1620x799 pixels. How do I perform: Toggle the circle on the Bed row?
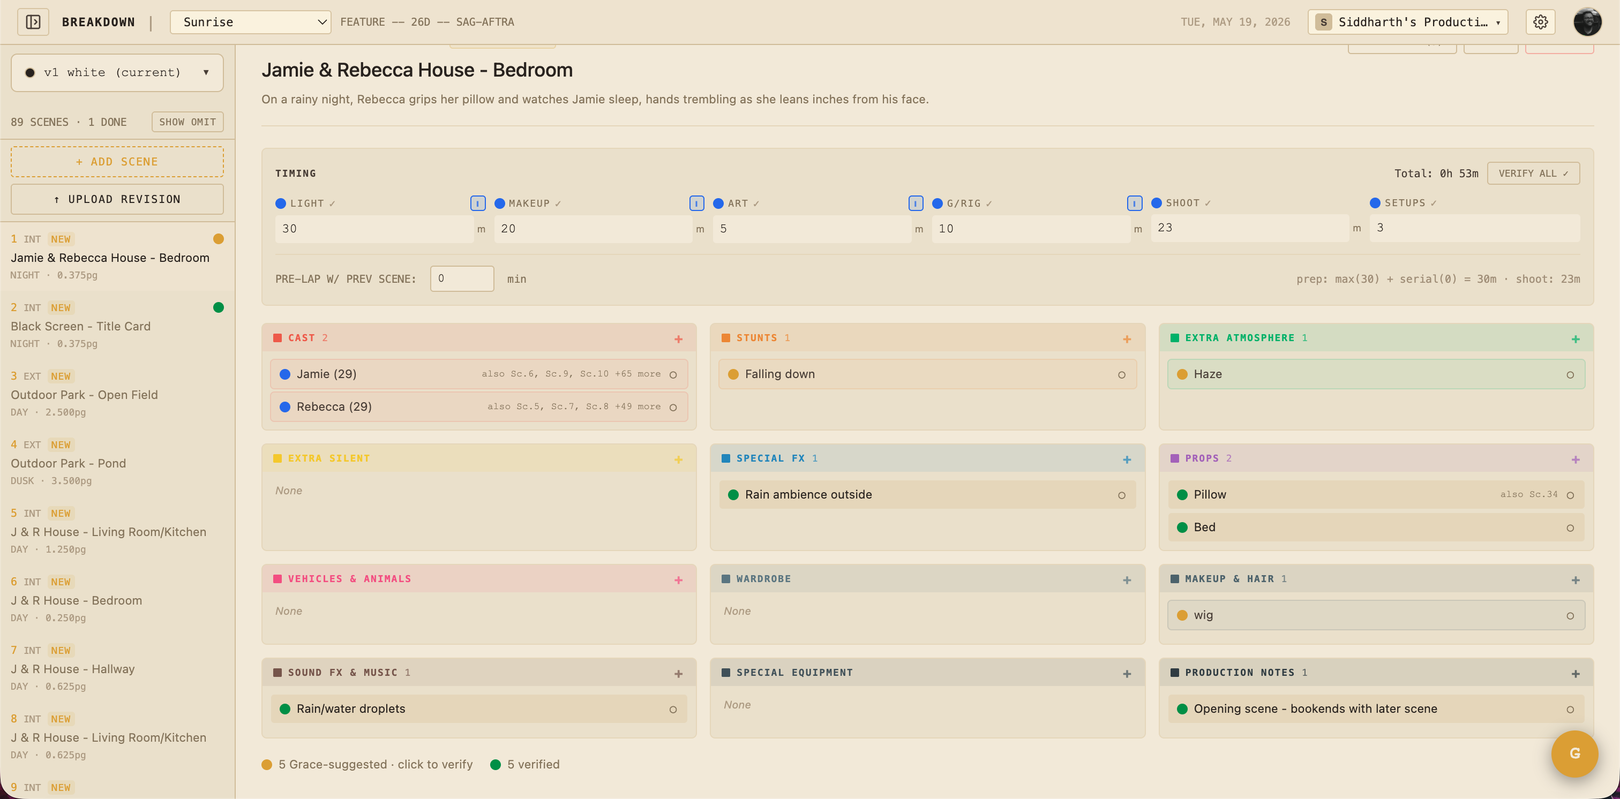coord(1570,528)
